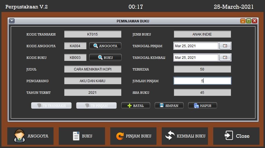
Task: Open the TB TRANSAKSI table
Action: point(51,105)
